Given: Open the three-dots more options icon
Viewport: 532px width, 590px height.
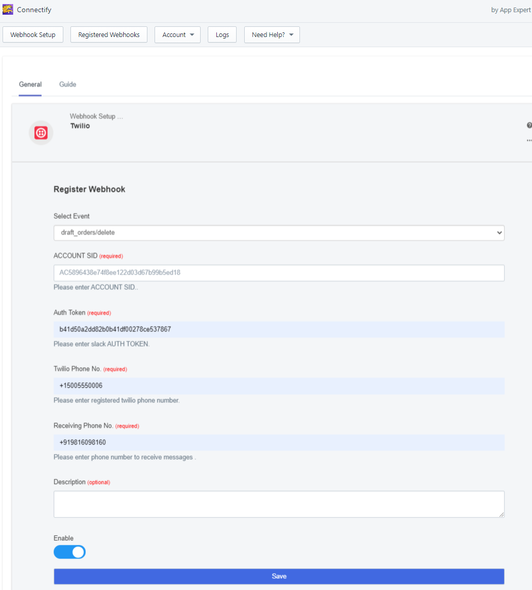Looking at the screenshot, I should (529, 140).
